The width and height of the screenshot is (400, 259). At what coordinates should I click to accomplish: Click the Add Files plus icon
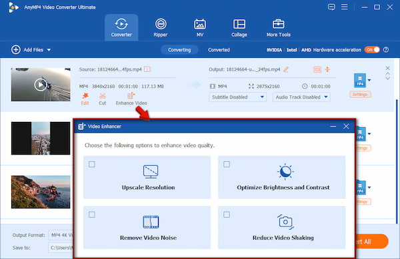point(16,50)
